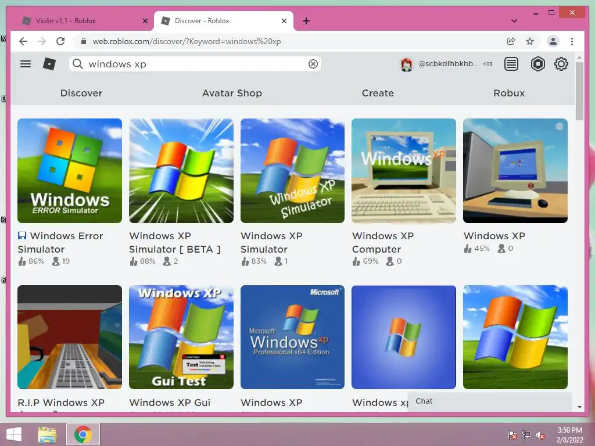Open Chrome three-dot menu
Viewport: 595px width, 446px height.
(x=572, y=41)
